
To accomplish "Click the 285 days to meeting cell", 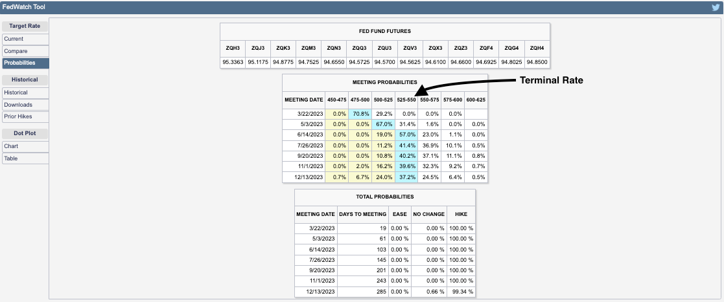I will tap(362, 292).
